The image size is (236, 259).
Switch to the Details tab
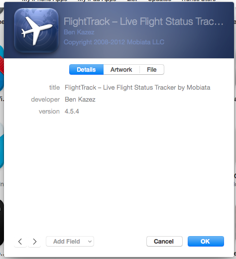(86, 70)
